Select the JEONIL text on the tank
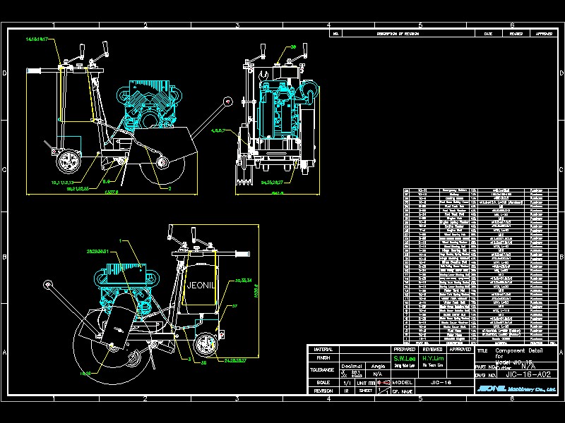Screen dimensions: 565x423 (201, 286)
